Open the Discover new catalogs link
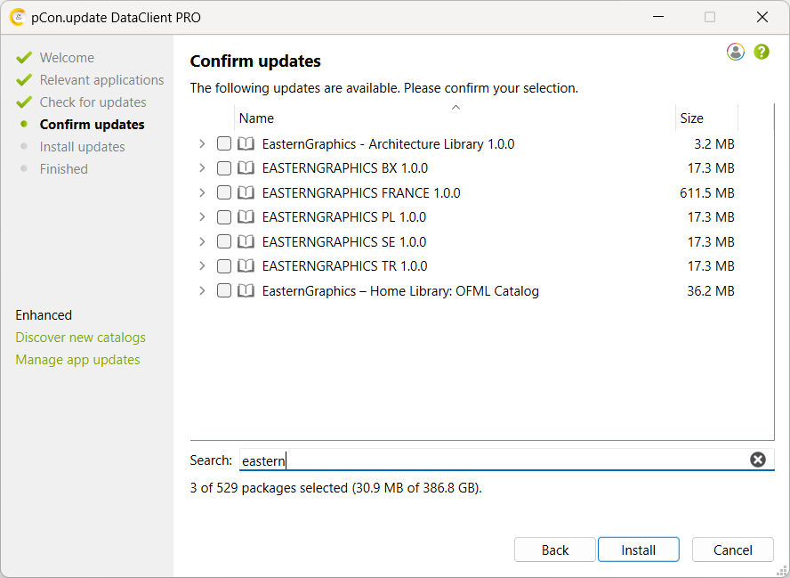This screenshot has width=790, height=578. (81, 338)
